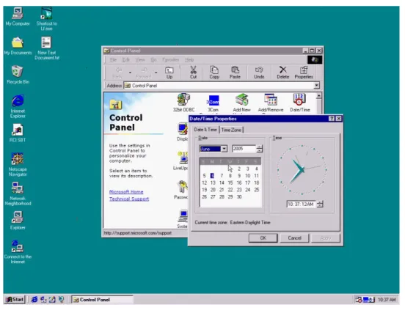Viewport: 405px width, 310px height.
Task: Select the 3Com control panel icon
Action: 214,104
